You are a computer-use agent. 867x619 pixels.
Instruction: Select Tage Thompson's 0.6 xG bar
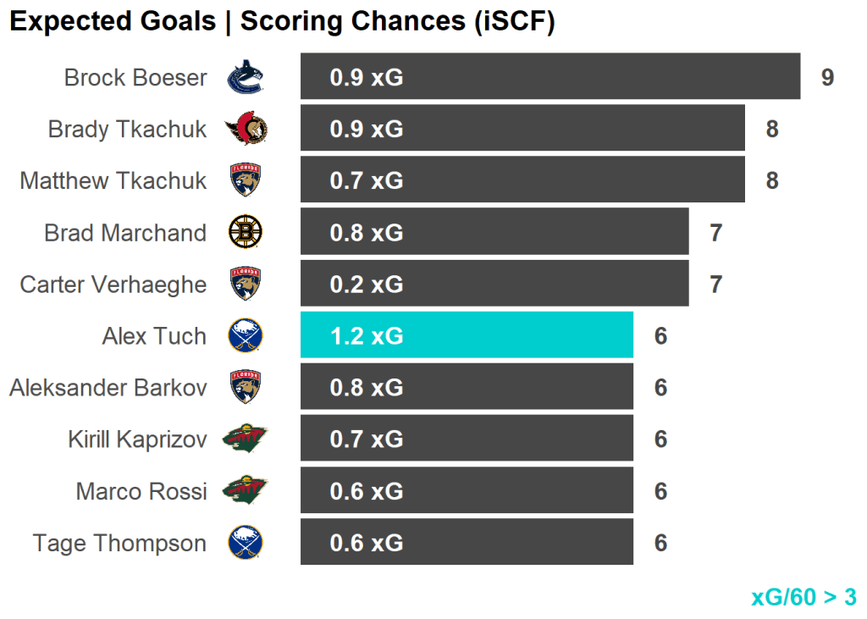click(467, 542)
